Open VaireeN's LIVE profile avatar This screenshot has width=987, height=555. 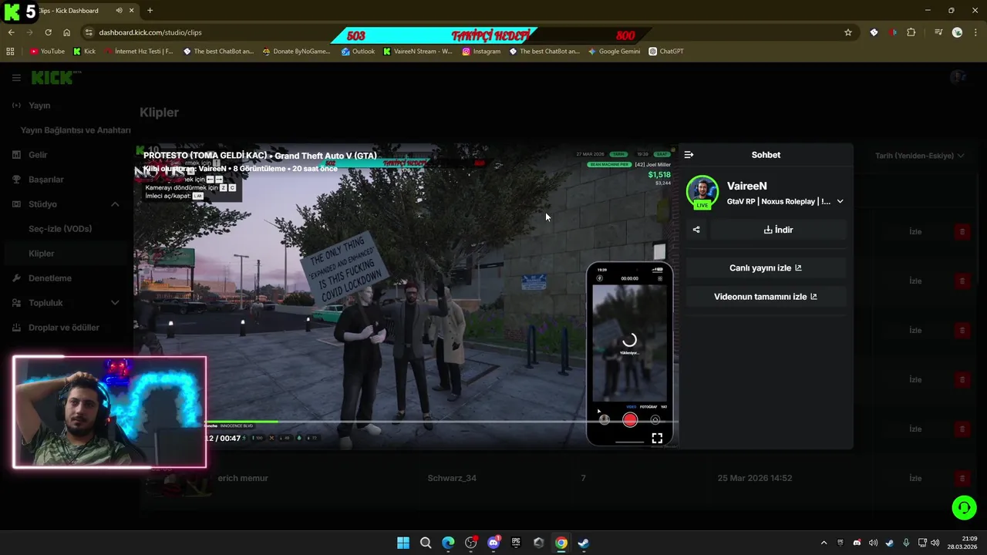pos(702,193)
